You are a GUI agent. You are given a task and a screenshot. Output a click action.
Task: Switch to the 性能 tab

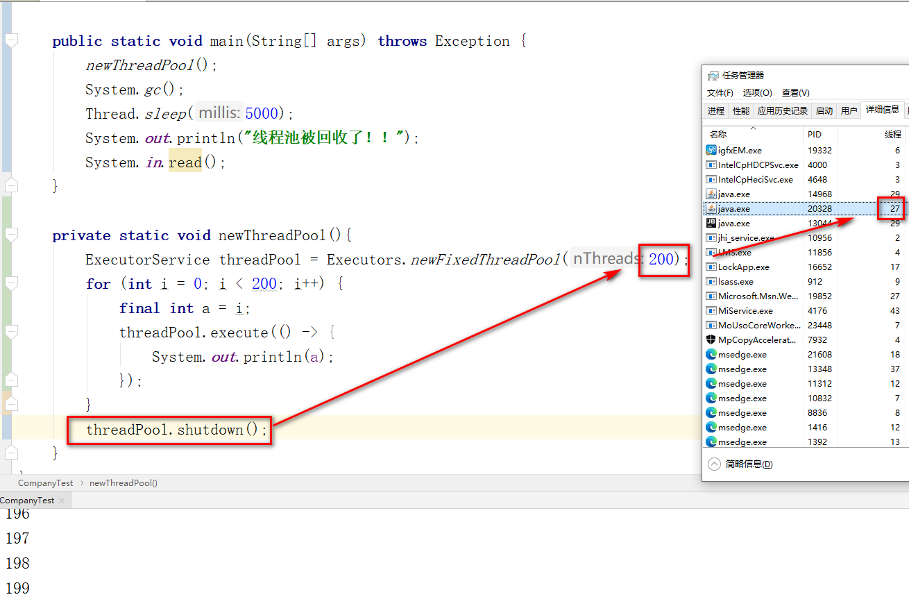741,110
